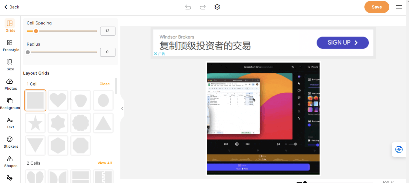Open the Background settings panel
The image size is (409, 183).
pyautogui.click(x=10, y=104)
